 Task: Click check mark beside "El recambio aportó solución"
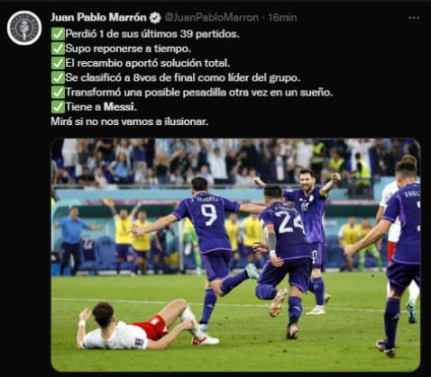point(58,63)
